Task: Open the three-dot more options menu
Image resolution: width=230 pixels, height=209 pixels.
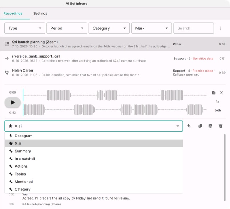Action: (220, 28)
